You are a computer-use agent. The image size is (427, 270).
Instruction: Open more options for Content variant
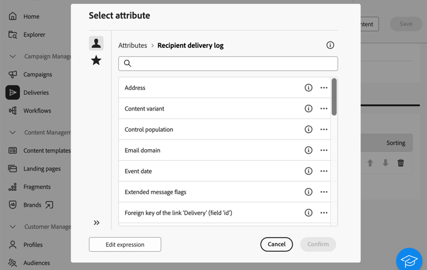[x=324, y=109]
